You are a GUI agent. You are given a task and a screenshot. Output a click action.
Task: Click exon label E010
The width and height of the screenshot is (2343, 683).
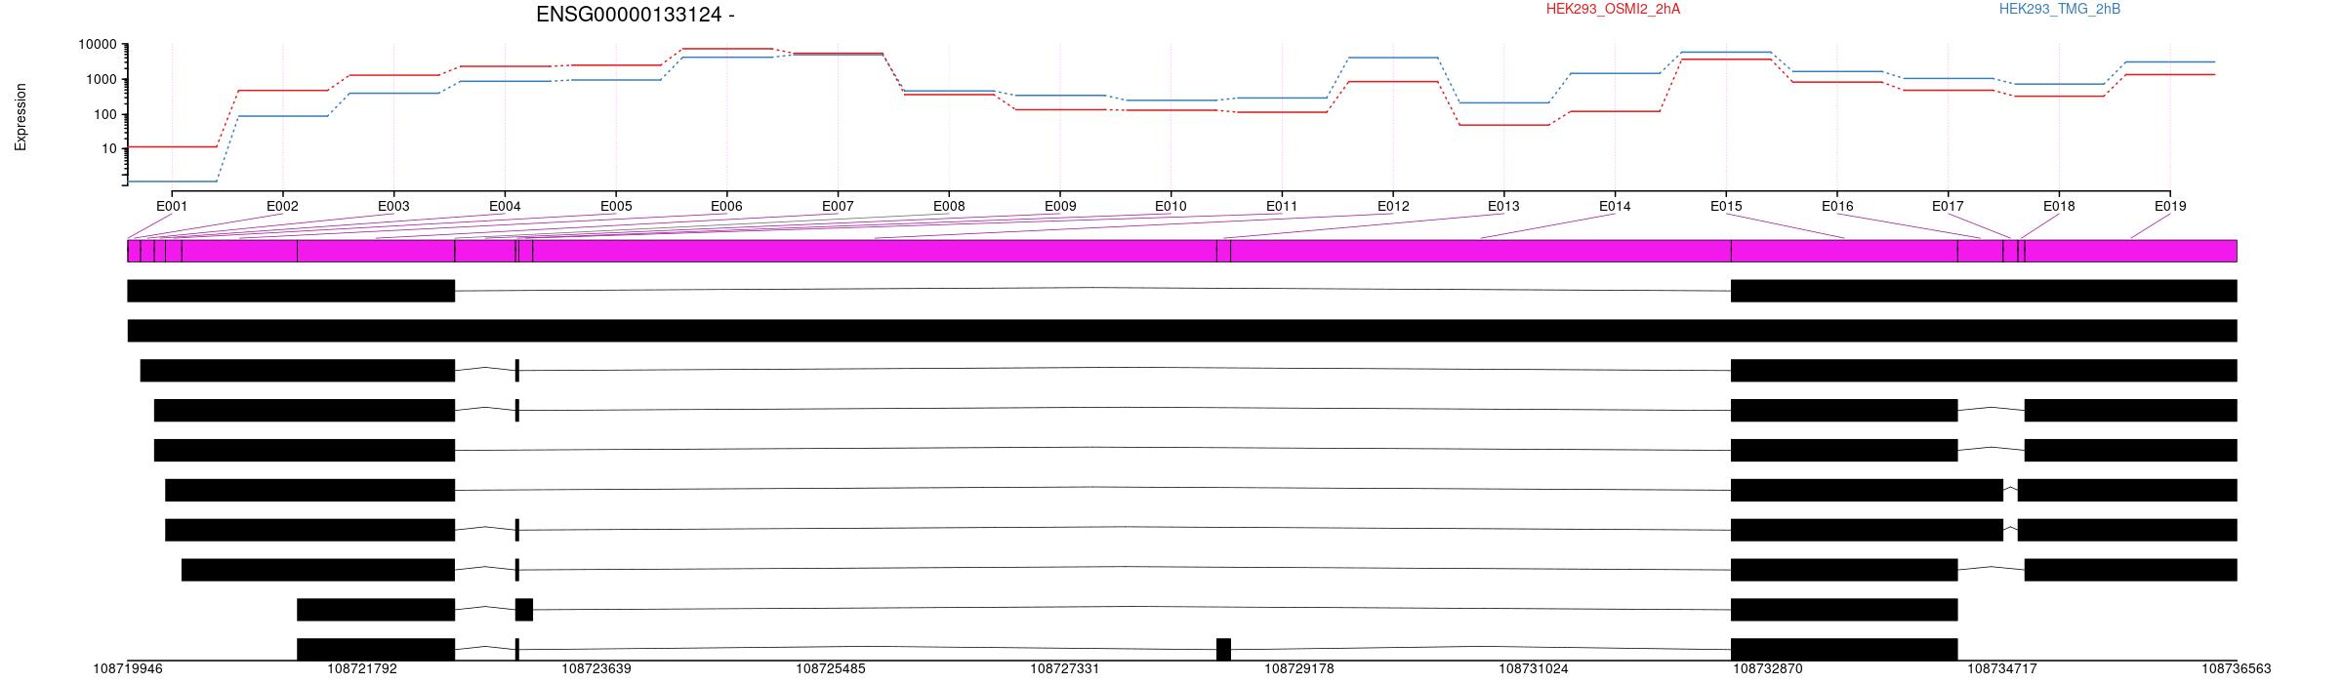click(1171, 206)
